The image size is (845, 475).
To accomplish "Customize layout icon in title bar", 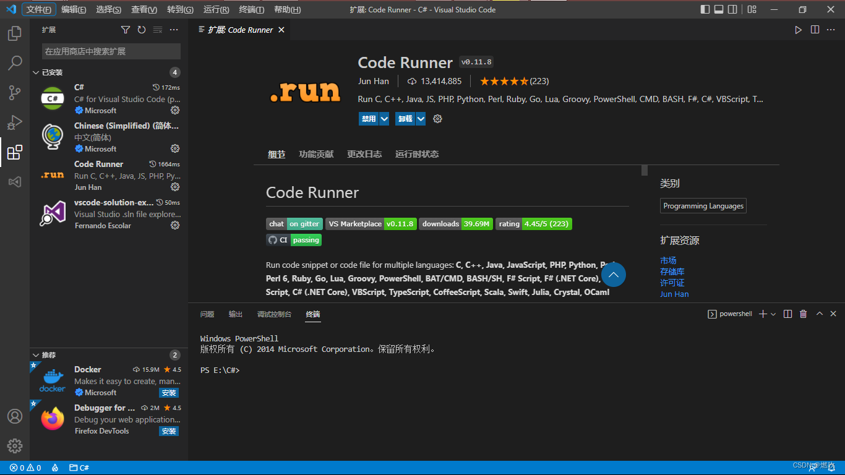I will (752, 9).
